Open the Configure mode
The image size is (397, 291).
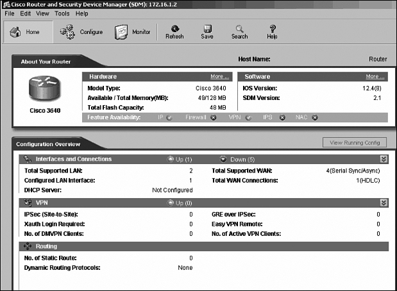point(81,32)
